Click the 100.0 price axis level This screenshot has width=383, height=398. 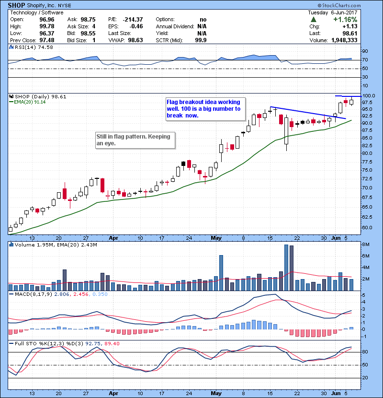(x=369, y=96)
